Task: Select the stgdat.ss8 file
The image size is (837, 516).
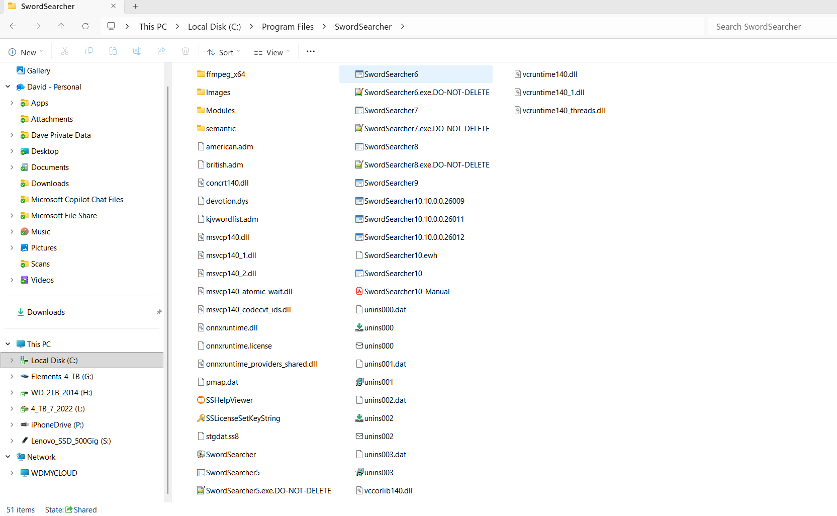Action: (x=222, y=436)
